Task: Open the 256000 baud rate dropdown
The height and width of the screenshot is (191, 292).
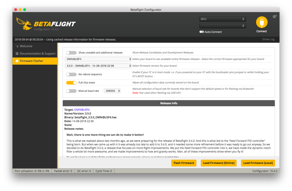Action: pyautogui.click(x=112, y=91)
